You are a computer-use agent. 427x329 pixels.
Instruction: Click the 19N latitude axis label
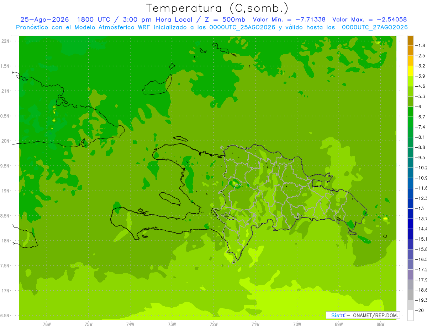click(x=5, y=191)
